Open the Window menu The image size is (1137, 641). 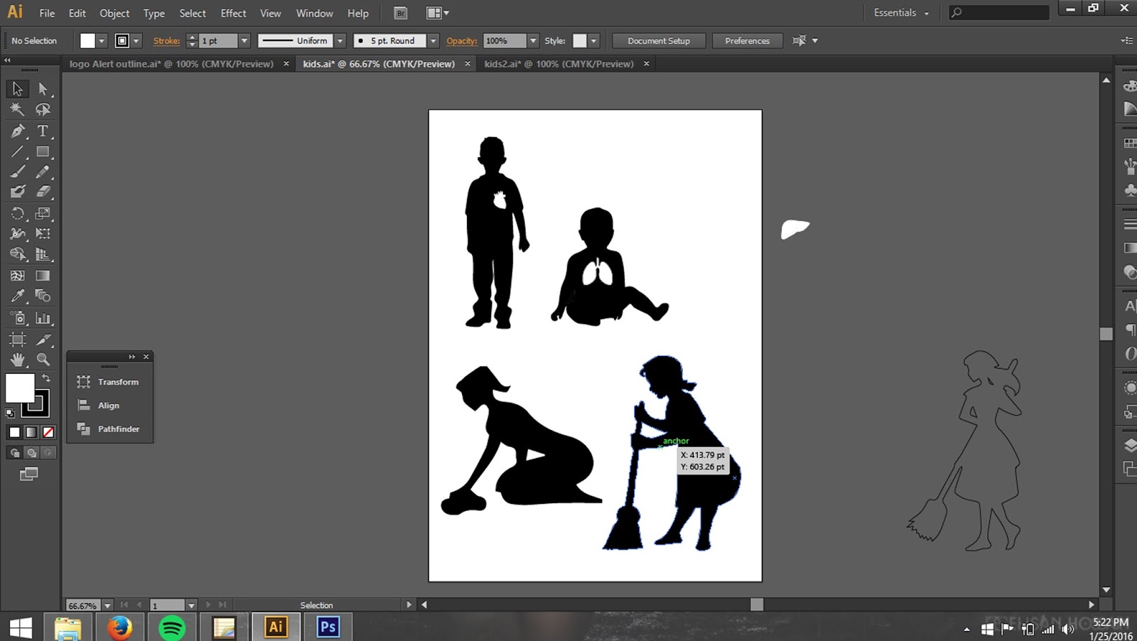[314, 13]
